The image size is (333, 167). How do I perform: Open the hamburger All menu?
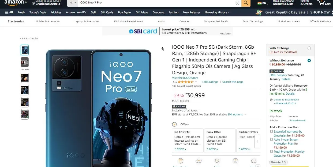click(9, 12)
